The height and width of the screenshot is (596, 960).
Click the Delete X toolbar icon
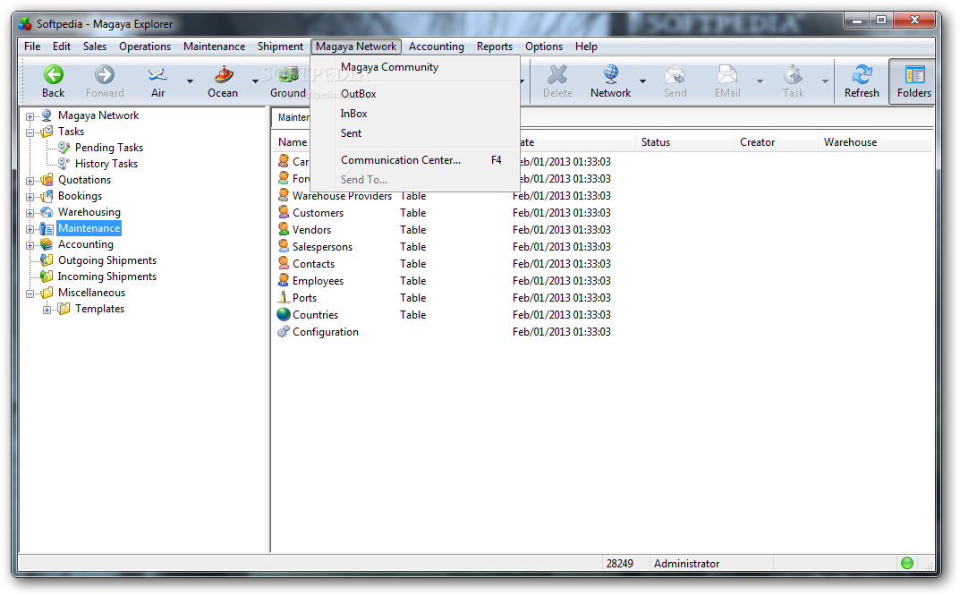557,75
